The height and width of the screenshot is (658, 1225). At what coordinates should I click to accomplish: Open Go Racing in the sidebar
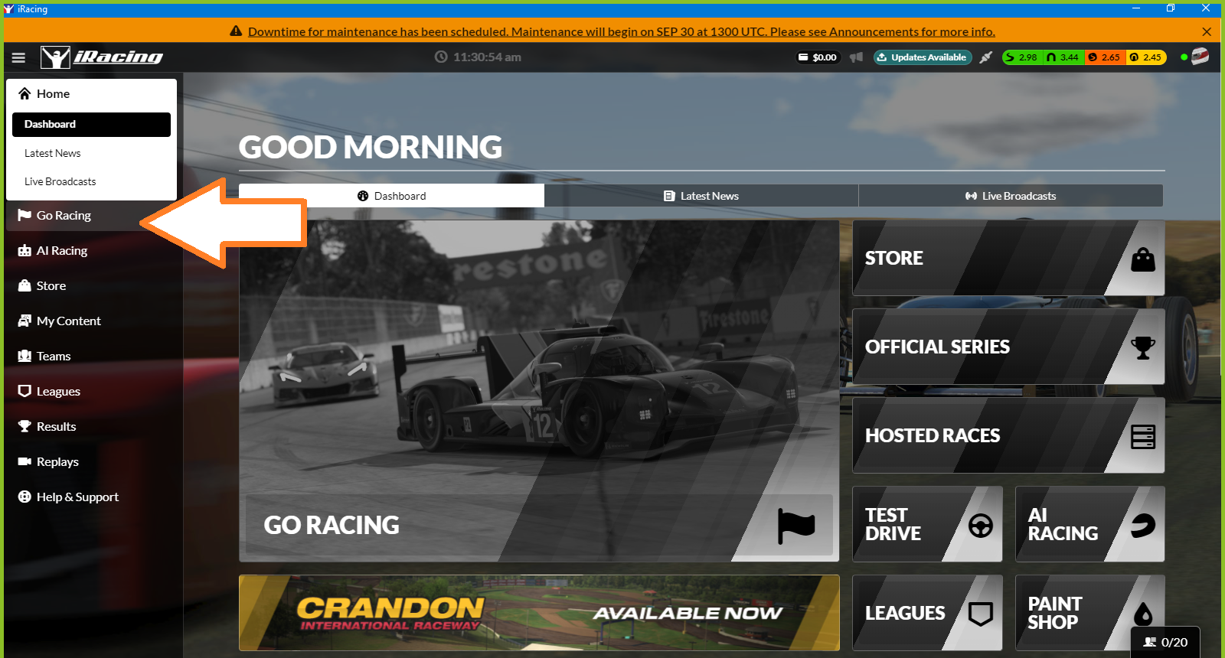click(91, 215)
